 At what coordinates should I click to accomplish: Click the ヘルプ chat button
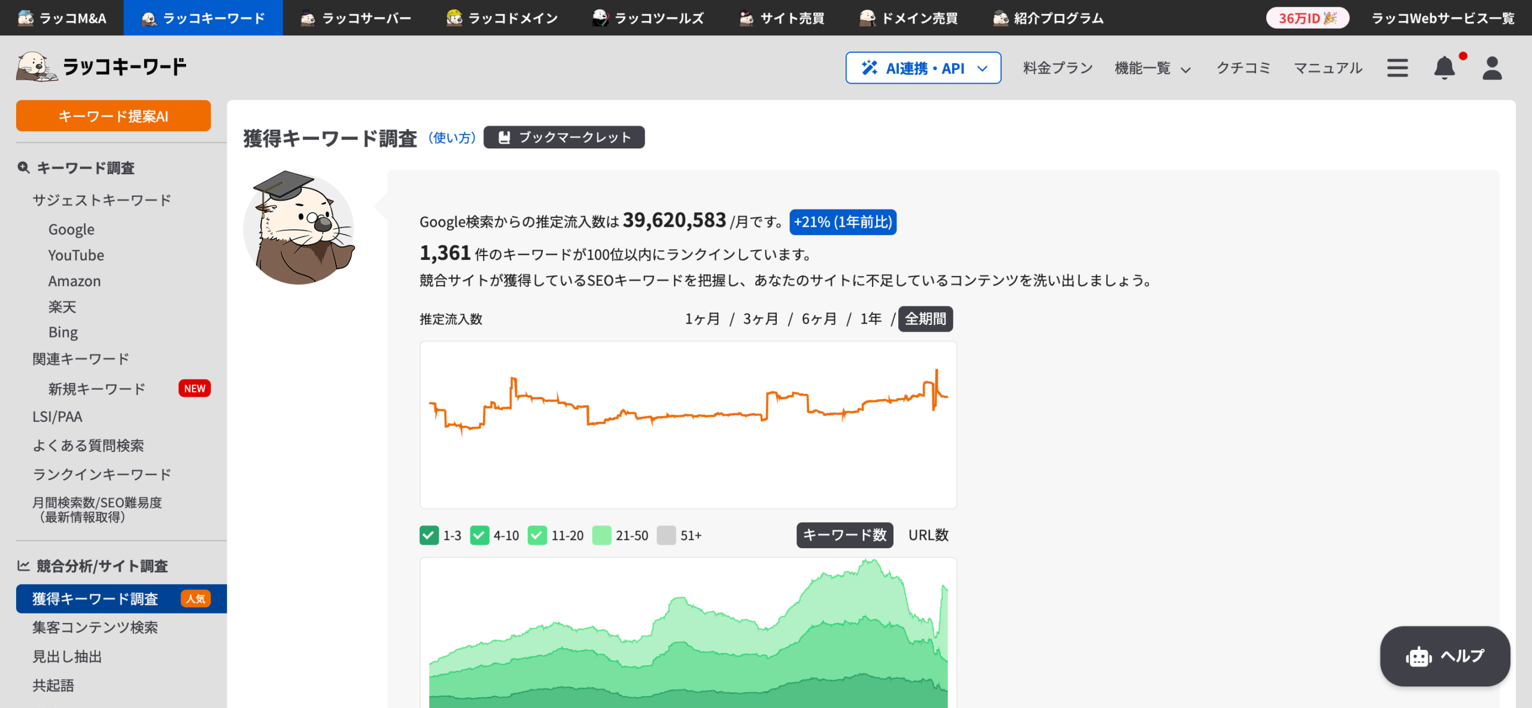tap(1445, 657)
